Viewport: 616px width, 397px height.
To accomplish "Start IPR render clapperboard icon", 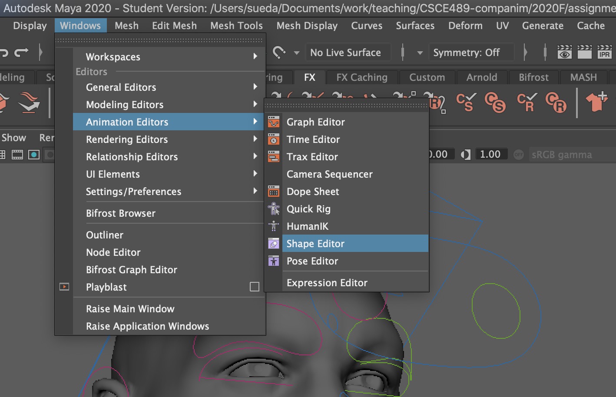I will [604, 52].
